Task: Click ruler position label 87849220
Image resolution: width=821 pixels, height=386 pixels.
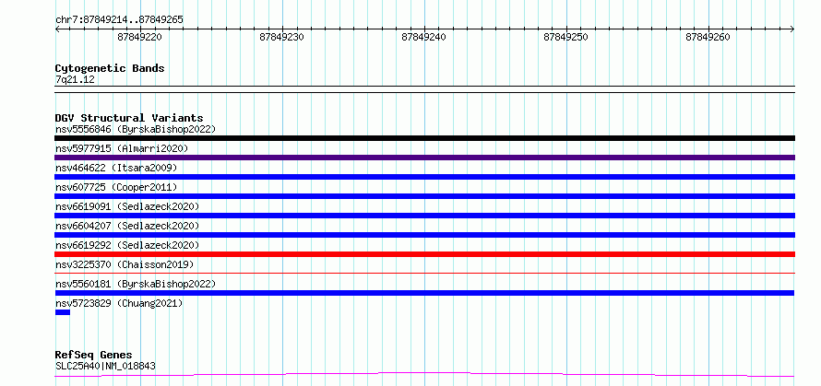Action: pos(140,37)
